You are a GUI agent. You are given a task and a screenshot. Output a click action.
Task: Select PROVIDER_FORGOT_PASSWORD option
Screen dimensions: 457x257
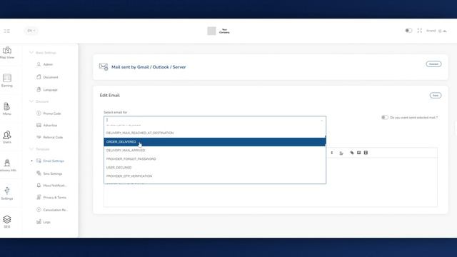coord(215,158)
